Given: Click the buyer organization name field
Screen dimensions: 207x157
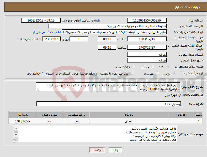Looking at the screenshot, I should [108, 26].
